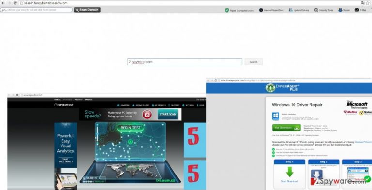Go forward in the main browser
Viewport: 372px width, 190px height.
pyautogui.click(x=9, y=3)
